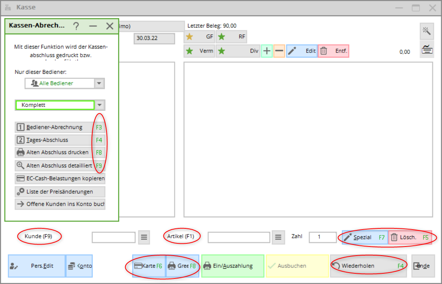
Task: Select the GF gold star favorite
Action: pos(199,37)
